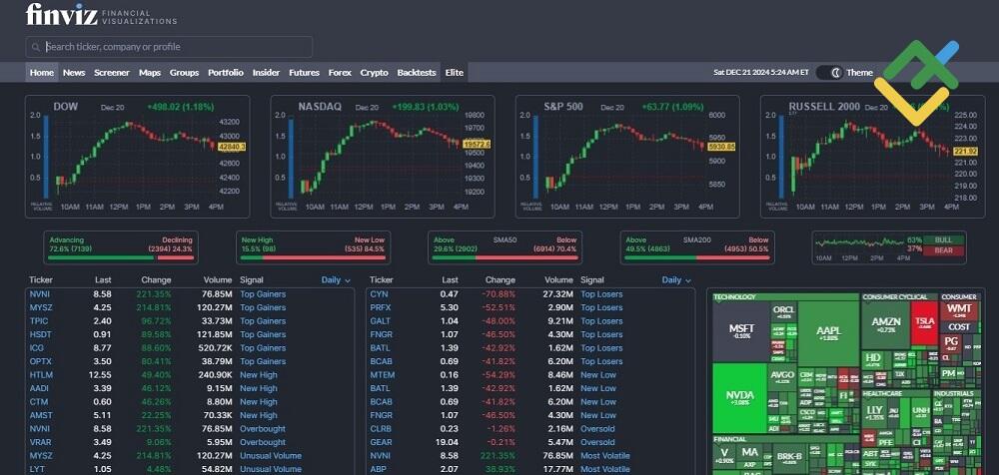The height and width of the screenshot is (475, 999).
Task: Open ticker TPIC
Action: [x=39, y=321]
